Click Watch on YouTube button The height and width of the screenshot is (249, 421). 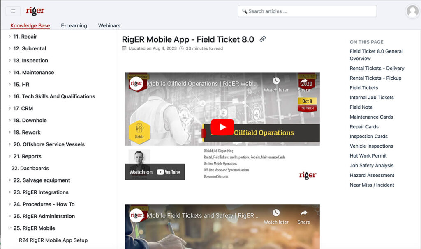pyautogui.click(x=155, y=172)
